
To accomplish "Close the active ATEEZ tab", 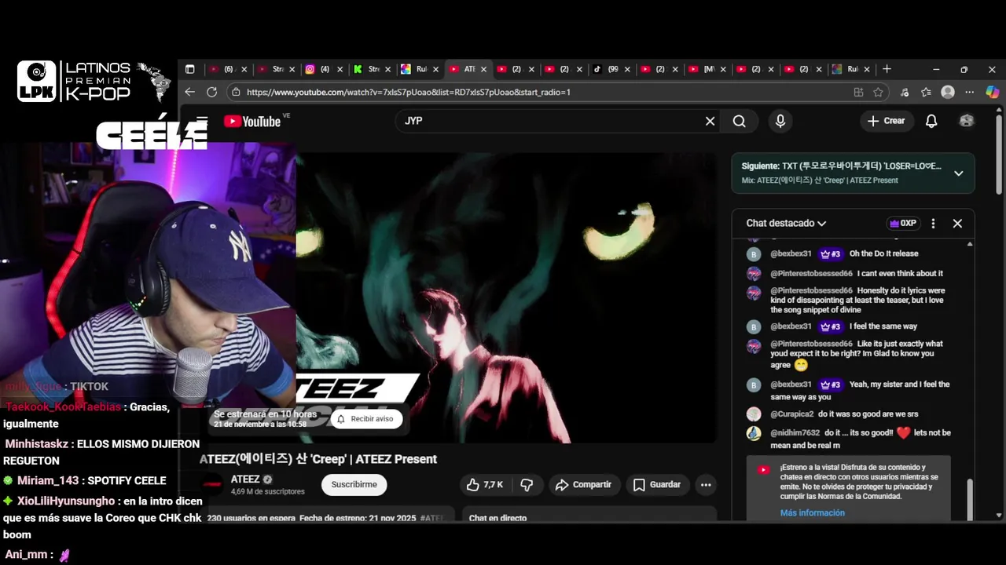I will [483, 69].
